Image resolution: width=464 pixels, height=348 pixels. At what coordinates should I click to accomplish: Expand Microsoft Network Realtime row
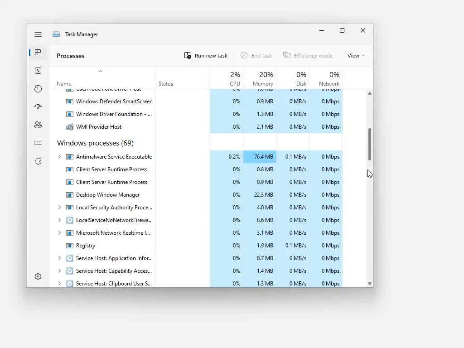(59, 233)
